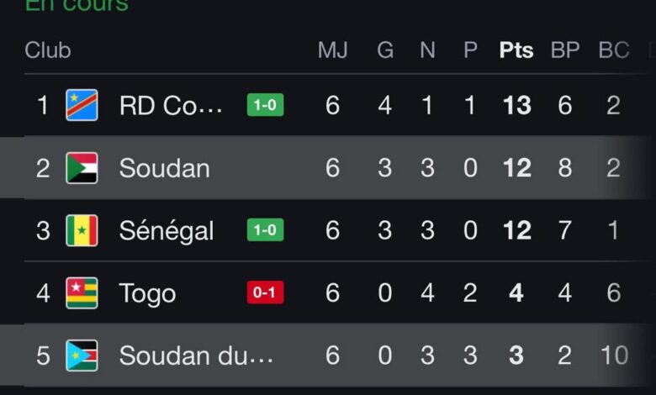Click the RD Congo flag icon

82,105
